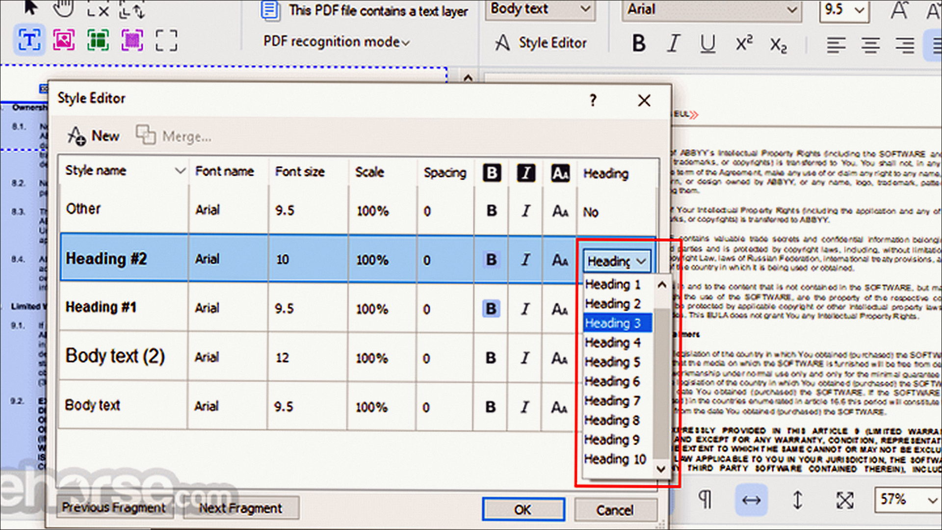
Task: Select the Recognition area frame tool
Action: [166, 40]
